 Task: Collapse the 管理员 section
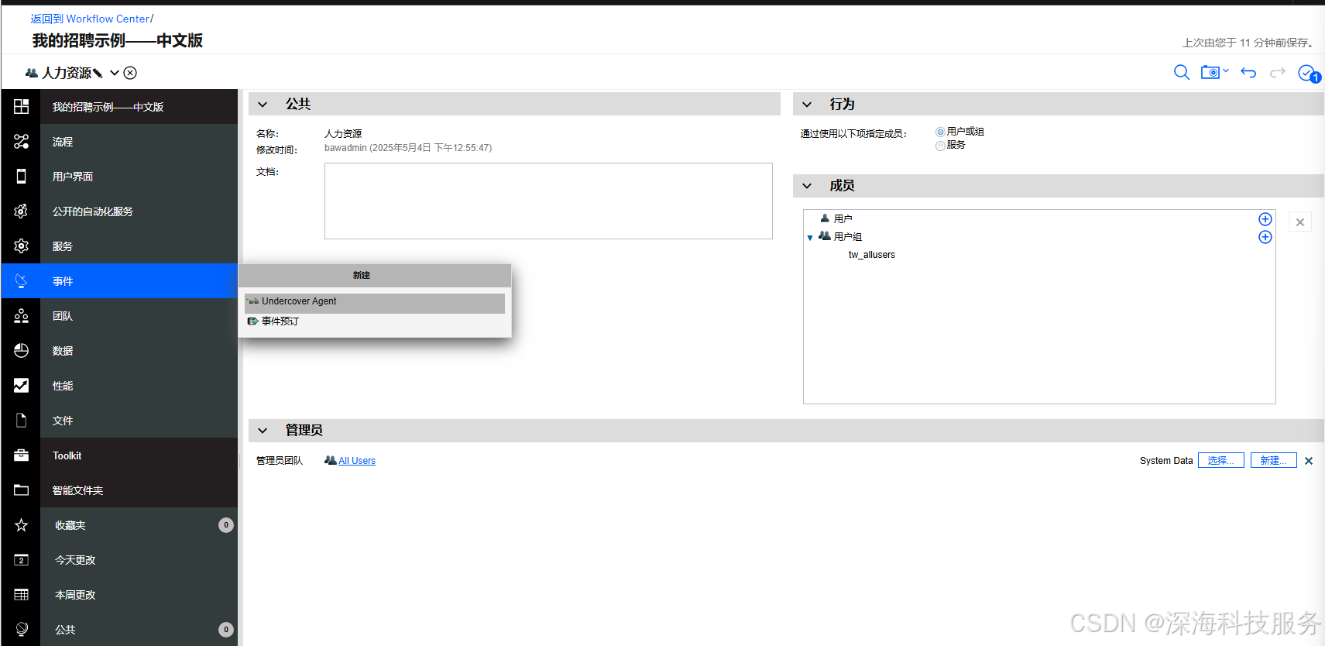point(263,431)
